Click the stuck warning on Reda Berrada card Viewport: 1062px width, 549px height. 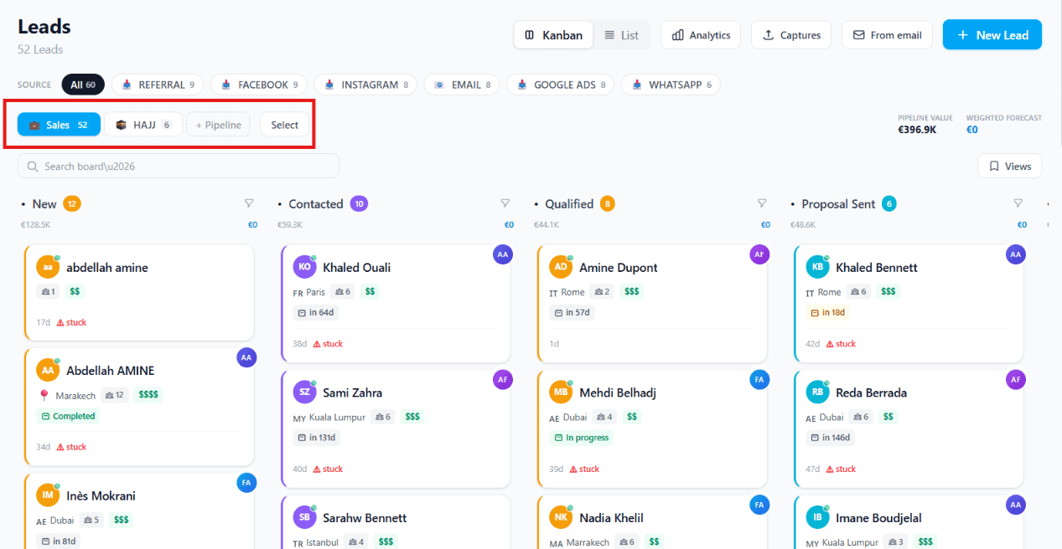tap(841, 469)
